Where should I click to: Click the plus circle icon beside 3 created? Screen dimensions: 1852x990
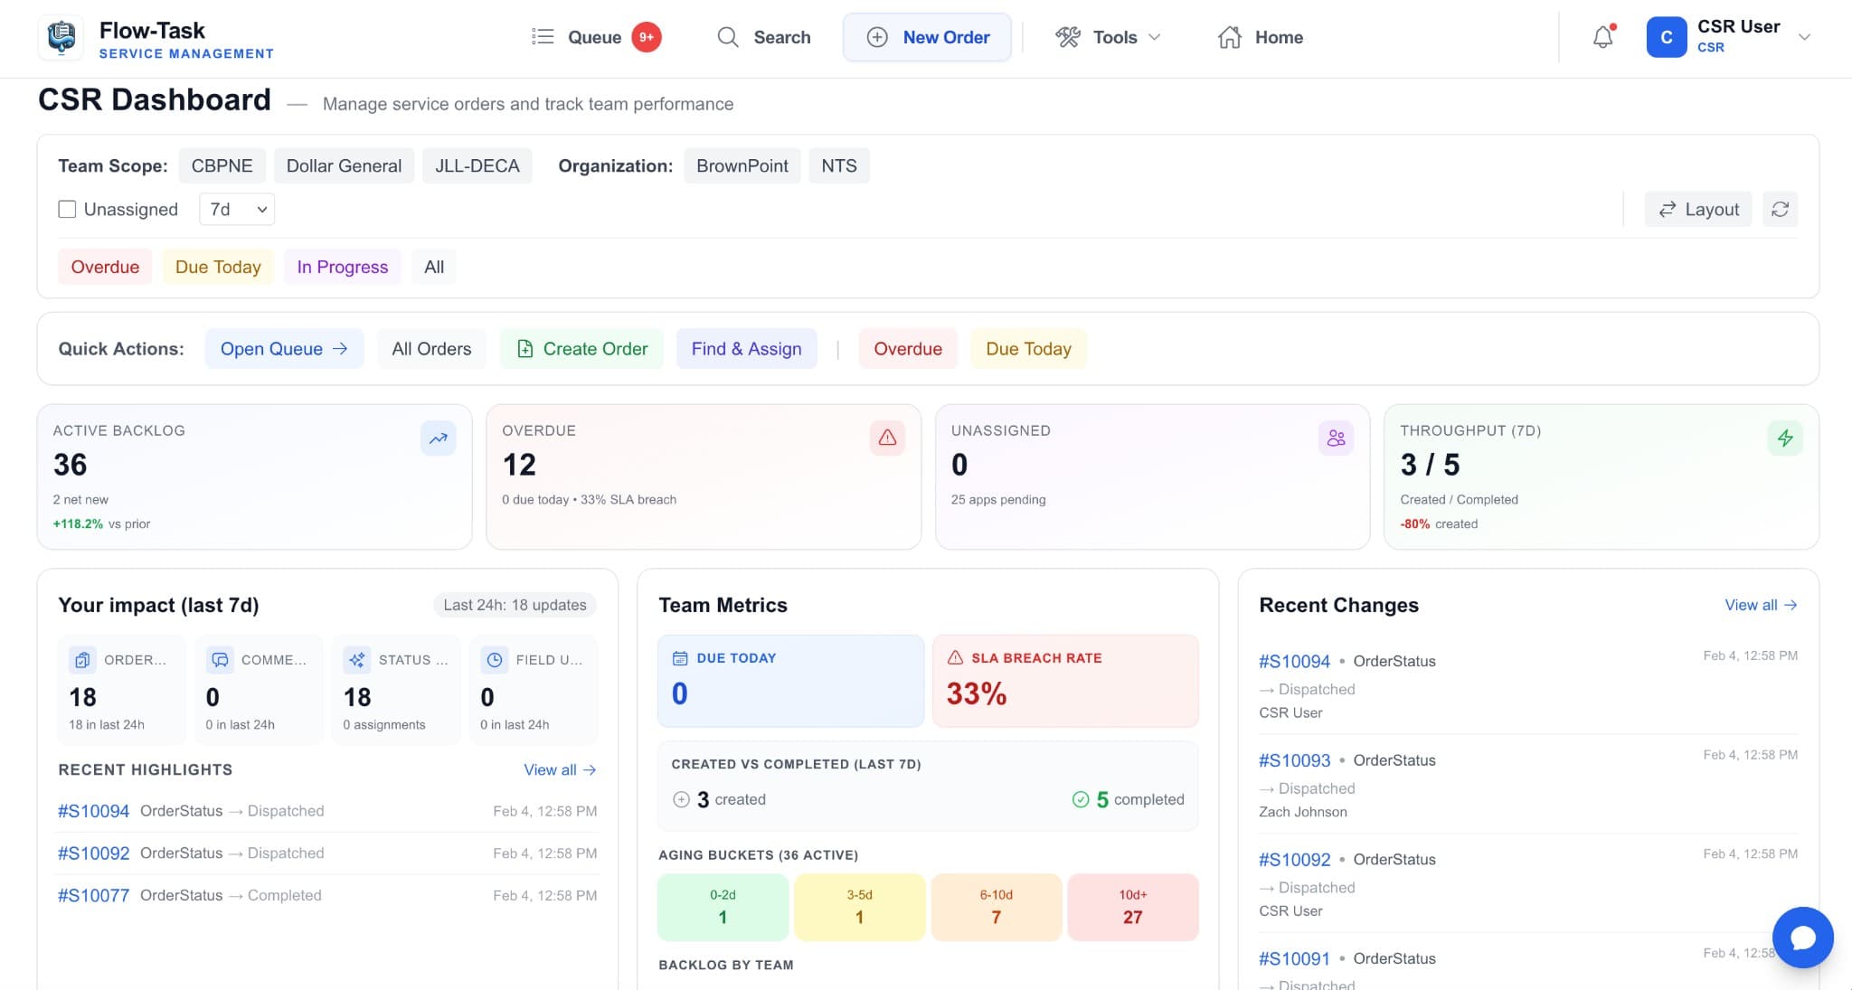(x=681, y=799)
